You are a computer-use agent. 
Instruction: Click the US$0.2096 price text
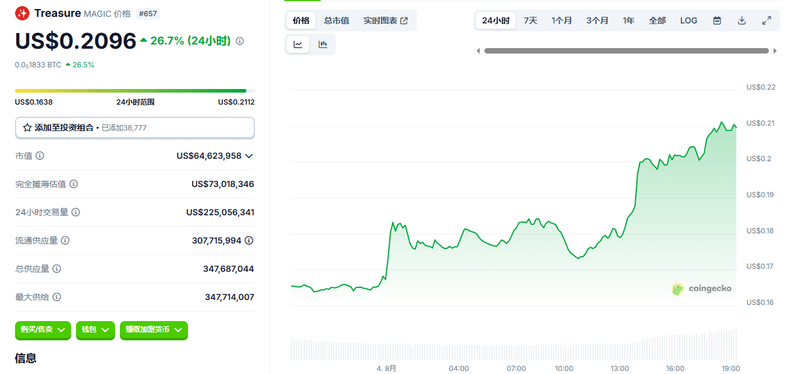[76, 41]
